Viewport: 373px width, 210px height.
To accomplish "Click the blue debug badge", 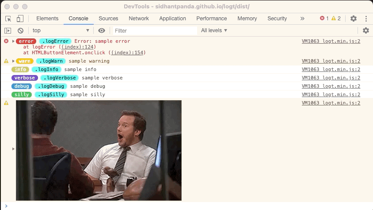I will [22, 86].
